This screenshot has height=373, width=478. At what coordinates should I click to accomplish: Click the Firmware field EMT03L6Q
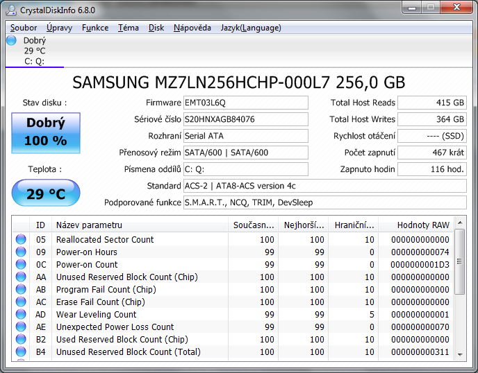point(245,103)
